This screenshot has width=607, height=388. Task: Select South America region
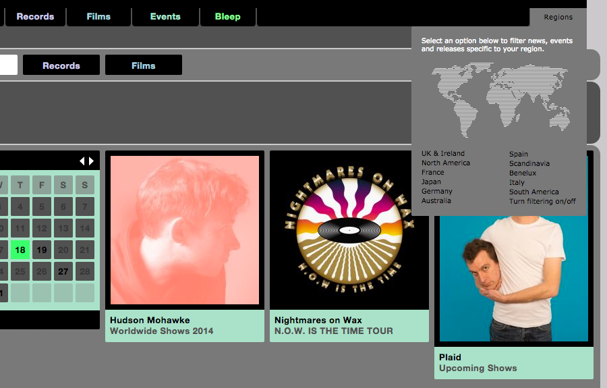(534, 192)
